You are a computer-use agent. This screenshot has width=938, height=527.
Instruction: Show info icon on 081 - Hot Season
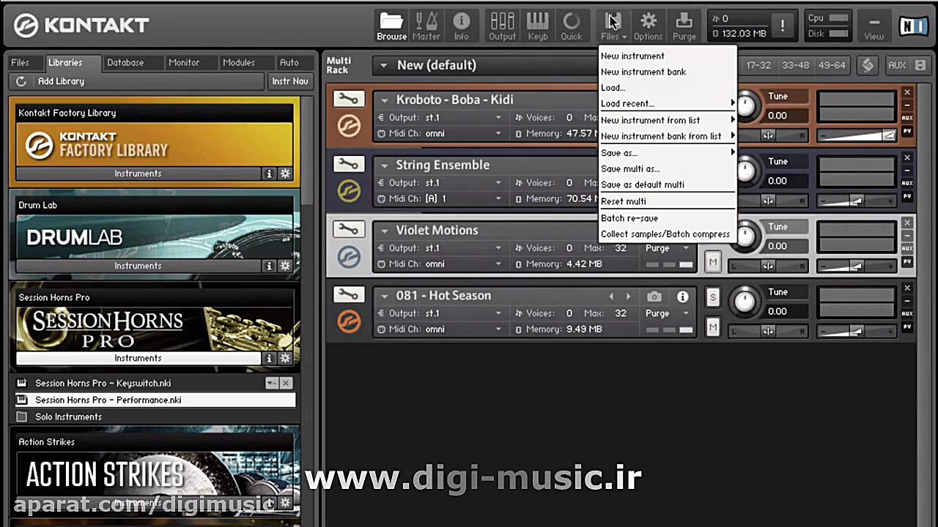(682, 296)
